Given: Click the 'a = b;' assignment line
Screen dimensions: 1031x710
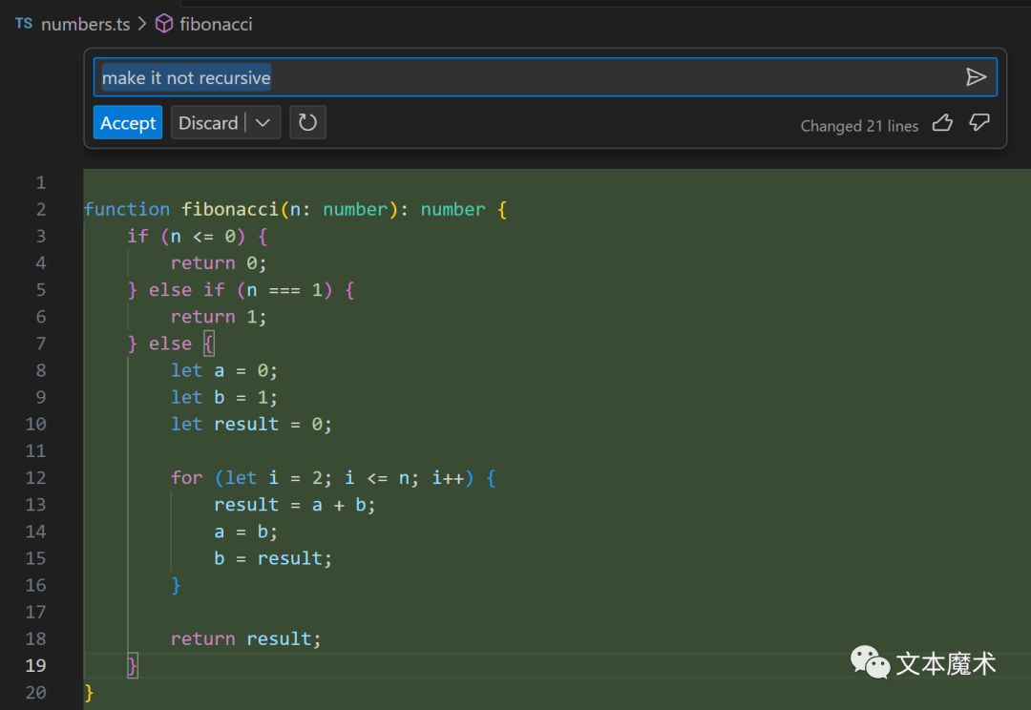Looking at the screenshot, I should tap(246, 532).
